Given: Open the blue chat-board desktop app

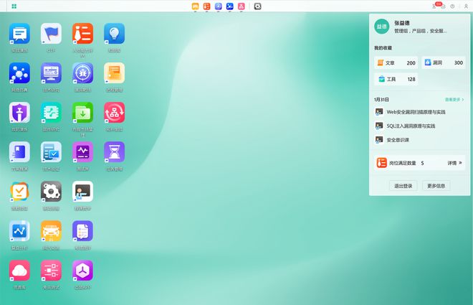Looking at the screenshot, I should pos(19,34).
